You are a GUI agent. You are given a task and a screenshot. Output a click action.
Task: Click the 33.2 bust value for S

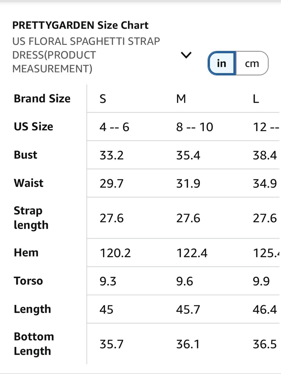112,155
